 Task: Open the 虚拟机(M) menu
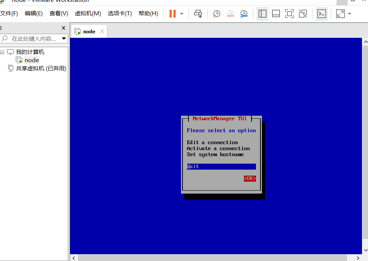pyautogui.click(x=88, y=13)
